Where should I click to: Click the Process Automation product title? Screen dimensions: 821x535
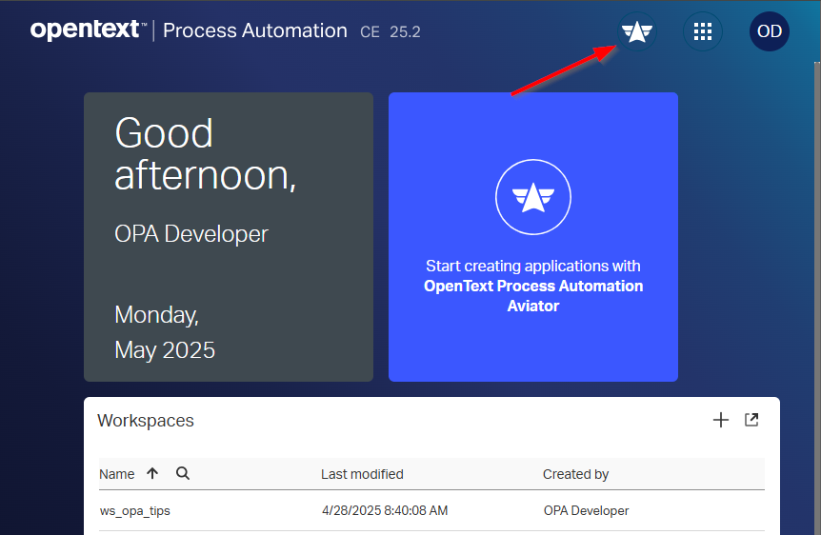(x=254, y=30)
